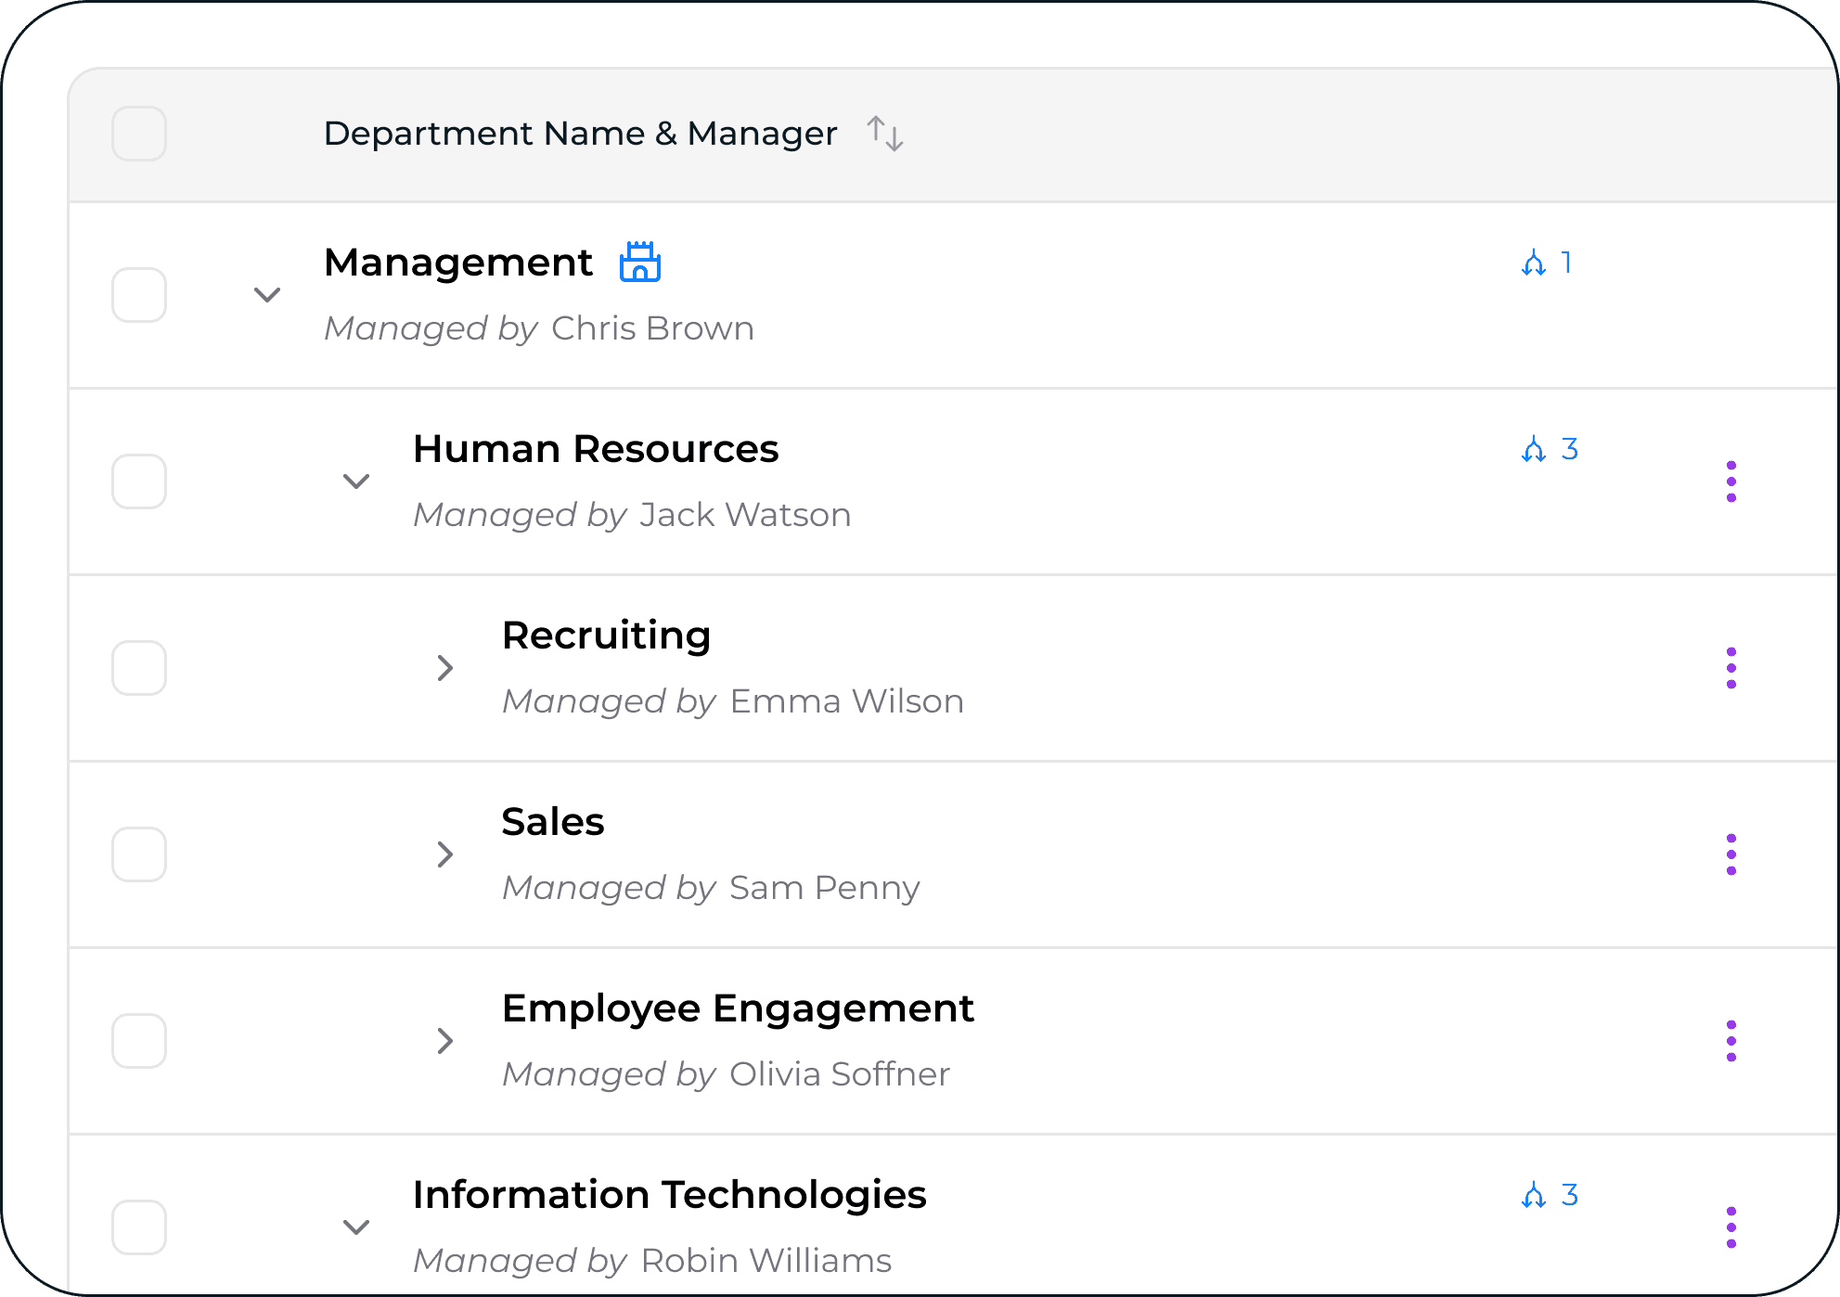This screenshot has height=1297, width=1840.
Task: Click the sub-department count icon for Human Resources
Action: click(x=1534, y=450)
